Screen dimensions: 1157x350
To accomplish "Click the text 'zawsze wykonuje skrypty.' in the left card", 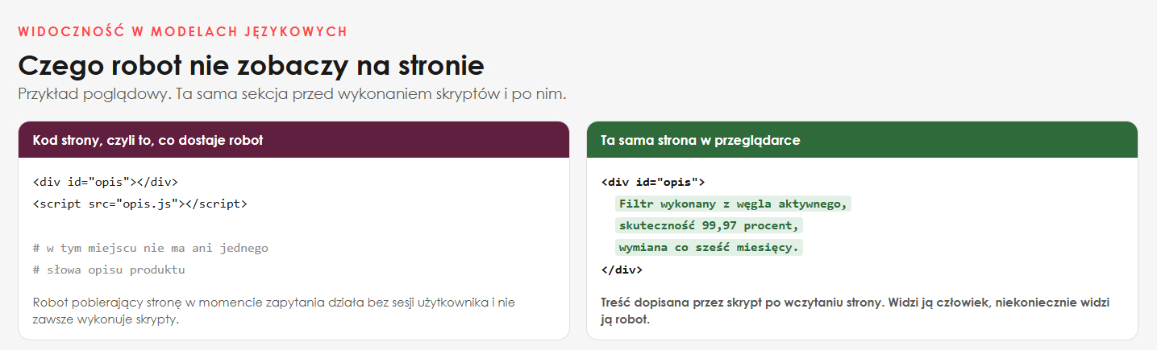I will (106, 319).
